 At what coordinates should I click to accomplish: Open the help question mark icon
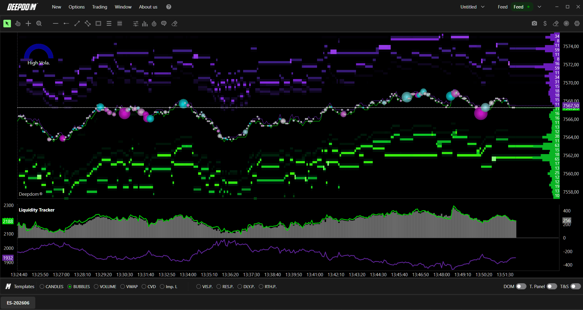169,7
